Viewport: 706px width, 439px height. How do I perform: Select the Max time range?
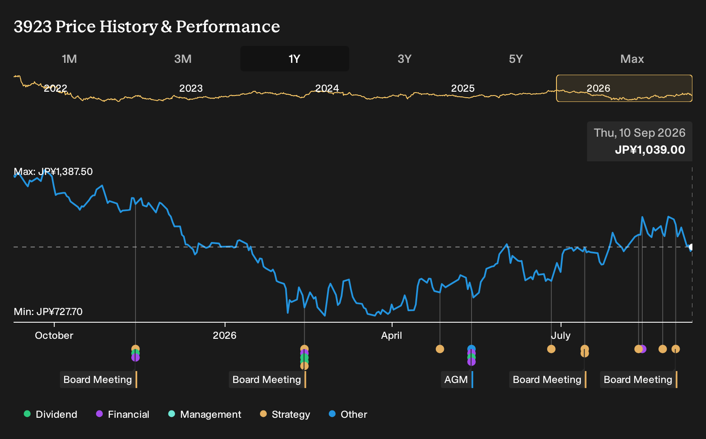pos(632,59)
